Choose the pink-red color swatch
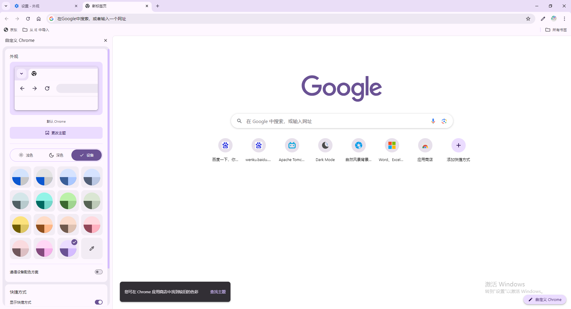The width and height of the screenshot is (571, 309). (x=92, y=225)
